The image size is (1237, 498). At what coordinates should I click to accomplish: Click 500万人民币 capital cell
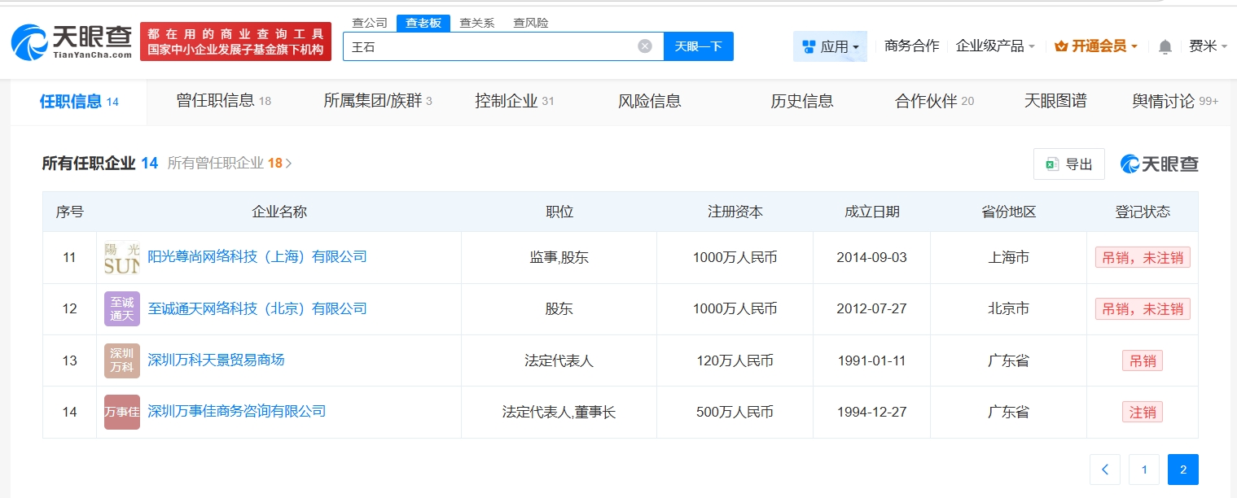[x=735, y=412]
